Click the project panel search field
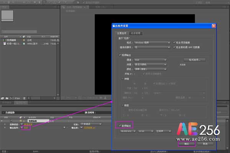230x153 pixels. click(19, 32)
